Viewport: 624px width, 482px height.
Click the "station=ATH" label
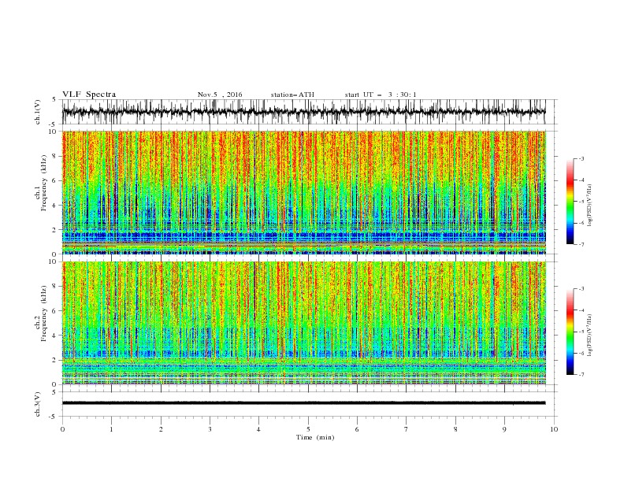292,95
